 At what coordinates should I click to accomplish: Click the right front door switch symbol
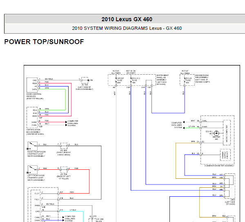(33, 146)
